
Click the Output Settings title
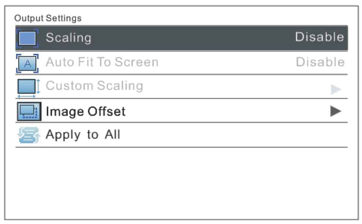tap(48, 18)
